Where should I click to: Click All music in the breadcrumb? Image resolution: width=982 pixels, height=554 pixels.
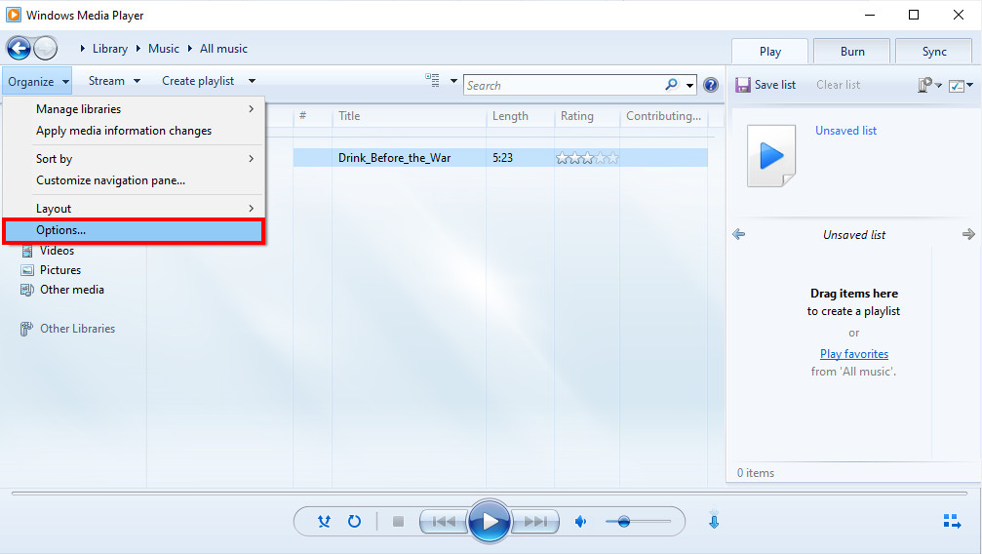tap(223, 48)
